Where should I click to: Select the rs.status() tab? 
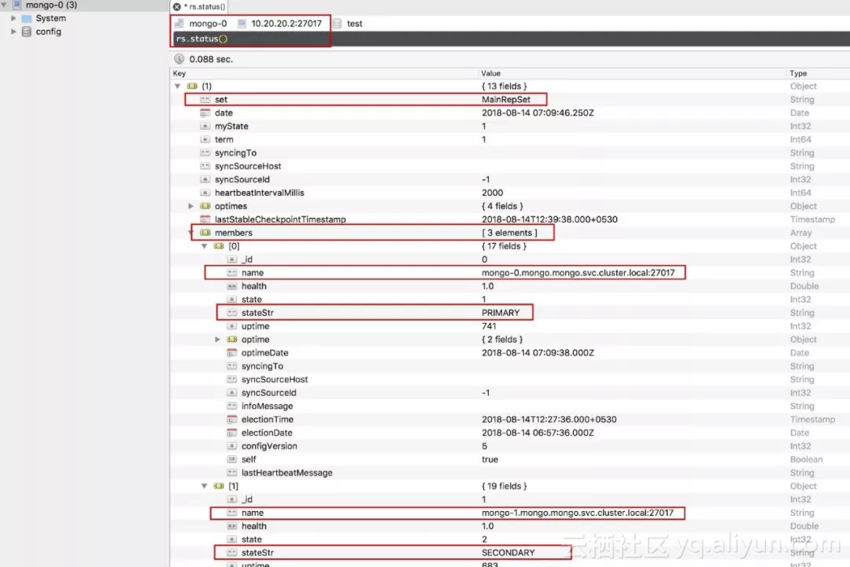tap(199, 6)
